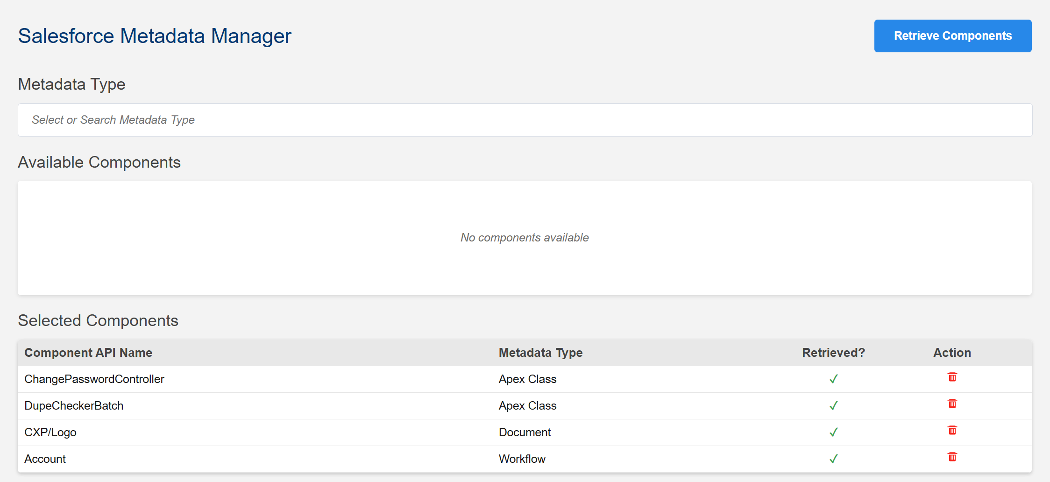Click the Retrieved? column header
This screenshot has width=1050, height=482.
833,353
